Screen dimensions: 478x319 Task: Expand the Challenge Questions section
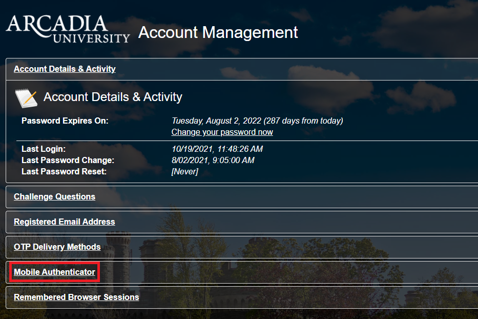coord(54,197)
